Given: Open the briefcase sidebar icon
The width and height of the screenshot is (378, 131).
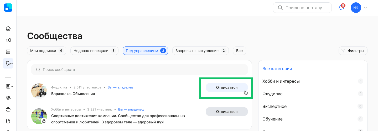Looking at the screenshot, I should (8, 109).
